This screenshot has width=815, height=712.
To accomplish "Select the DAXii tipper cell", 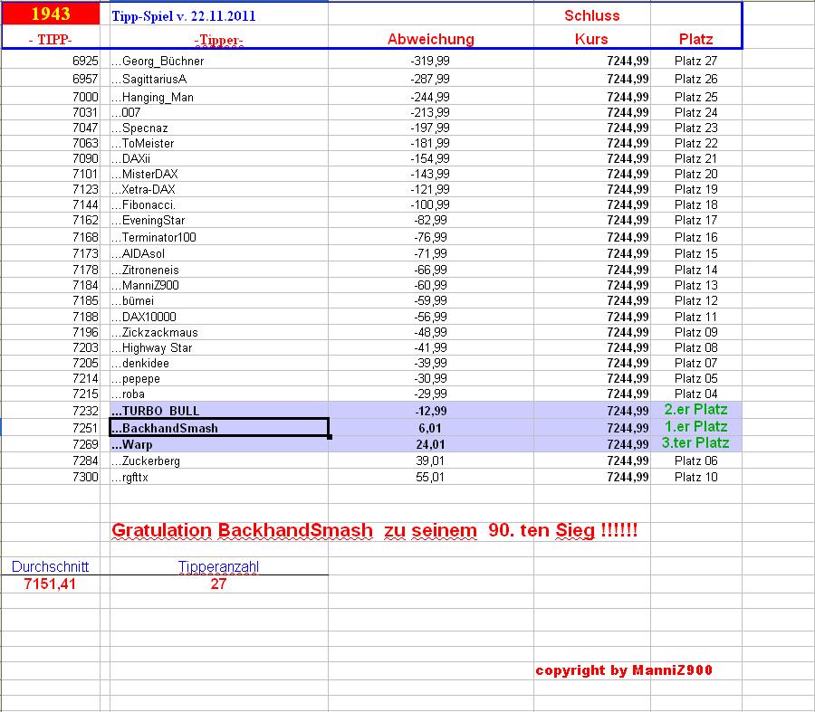I will tap(219, 159).
